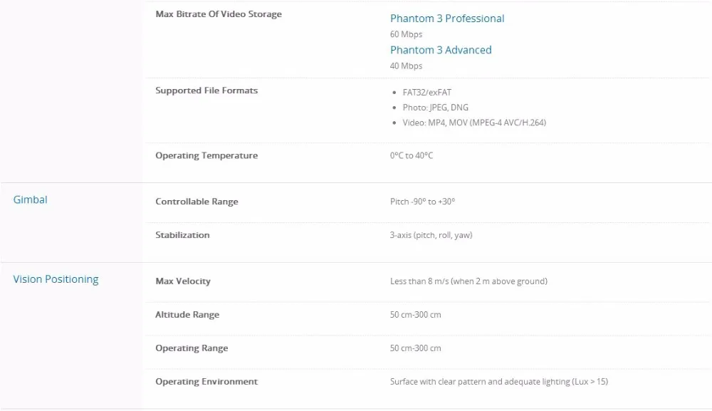712x411 pixels.
Task: Click the Operating Range label
Action: (192, 348)
